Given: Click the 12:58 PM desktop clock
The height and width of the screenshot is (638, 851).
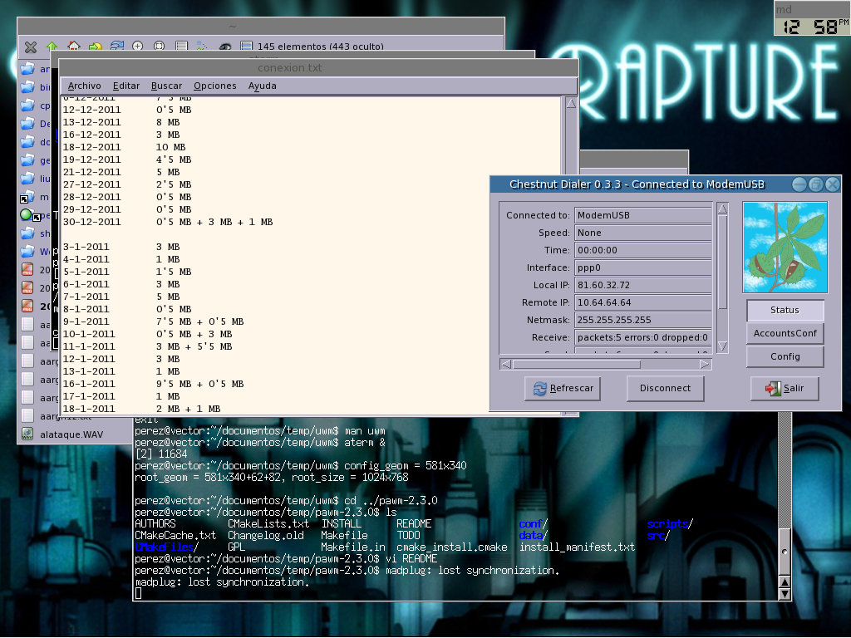Looking at the screenshot, I should (x=812, y=26).
